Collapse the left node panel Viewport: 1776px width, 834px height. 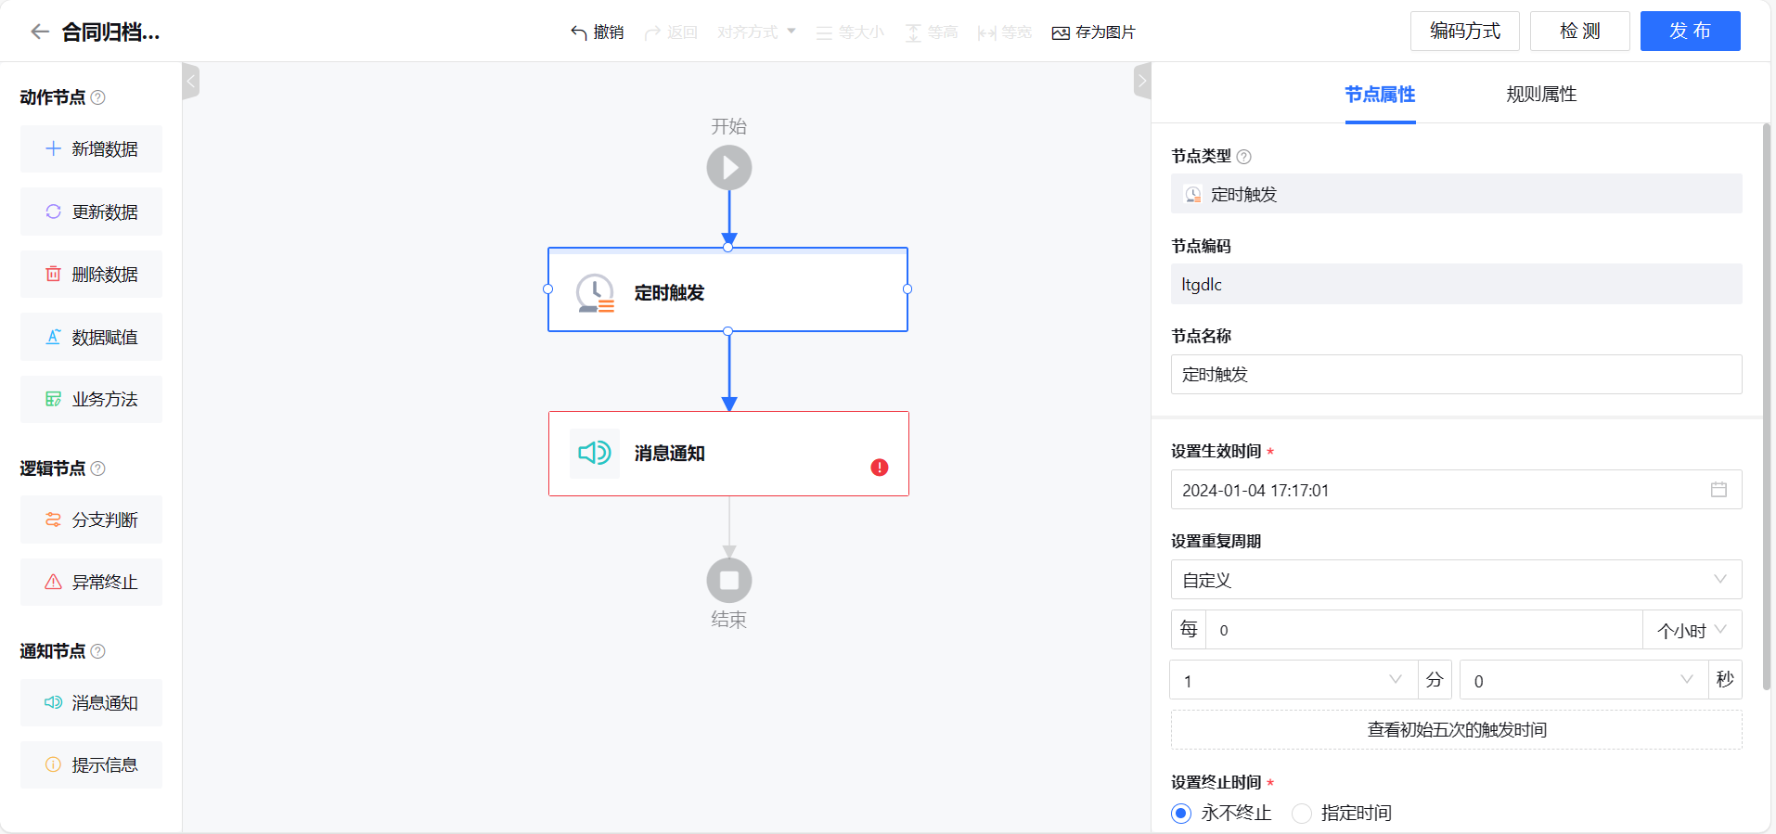(x=191, y=81)
